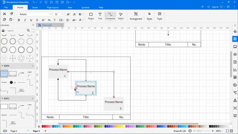Select the Text tool
Screen dimensions: 238x134
coord(100,16)
